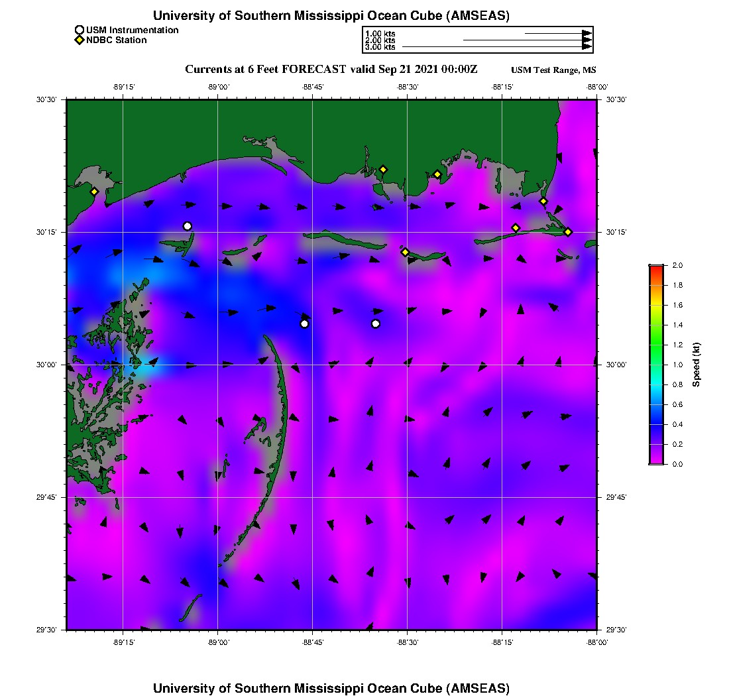This screenshot has height=696, width=729.
Task: Click the 'NDBC Station' legend label
Action: point(117,40)
